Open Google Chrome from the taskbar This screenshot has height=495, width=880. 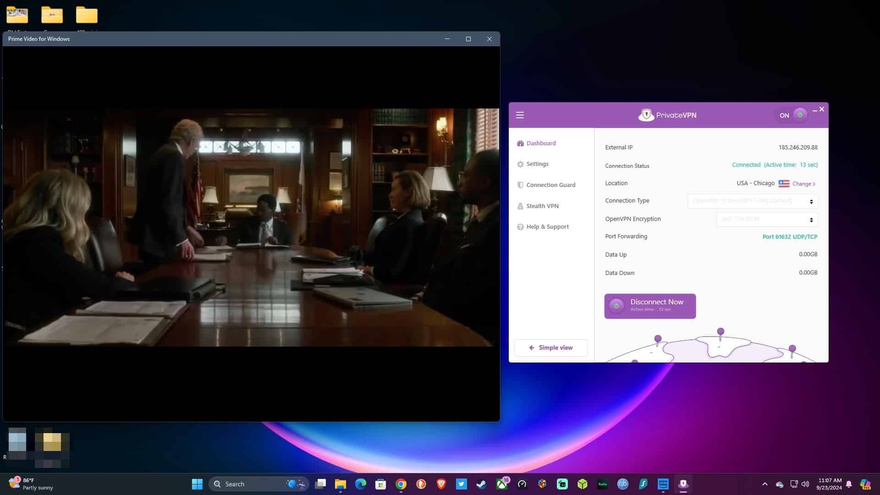click(x=401, y=484)
